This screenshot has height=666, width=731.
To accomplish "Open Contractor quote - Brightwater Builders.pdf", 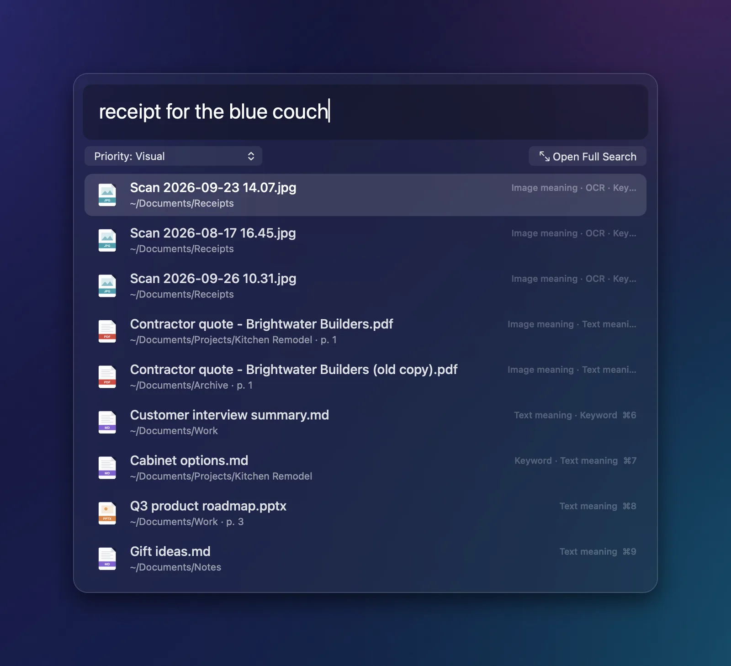I will coord(365,332).
